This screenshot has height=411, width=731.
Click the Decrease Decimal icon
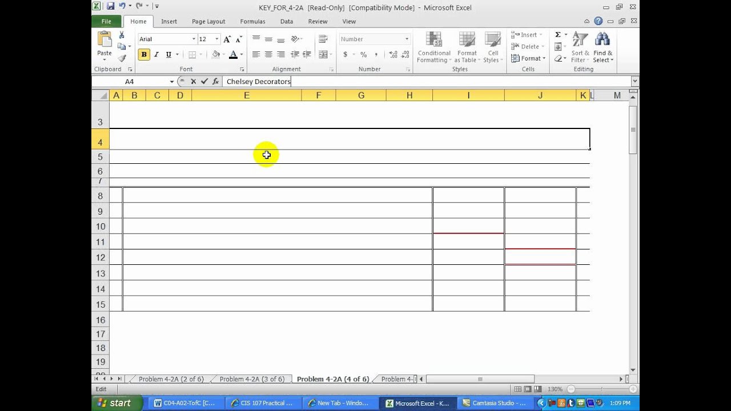click(x=405, y=55)
